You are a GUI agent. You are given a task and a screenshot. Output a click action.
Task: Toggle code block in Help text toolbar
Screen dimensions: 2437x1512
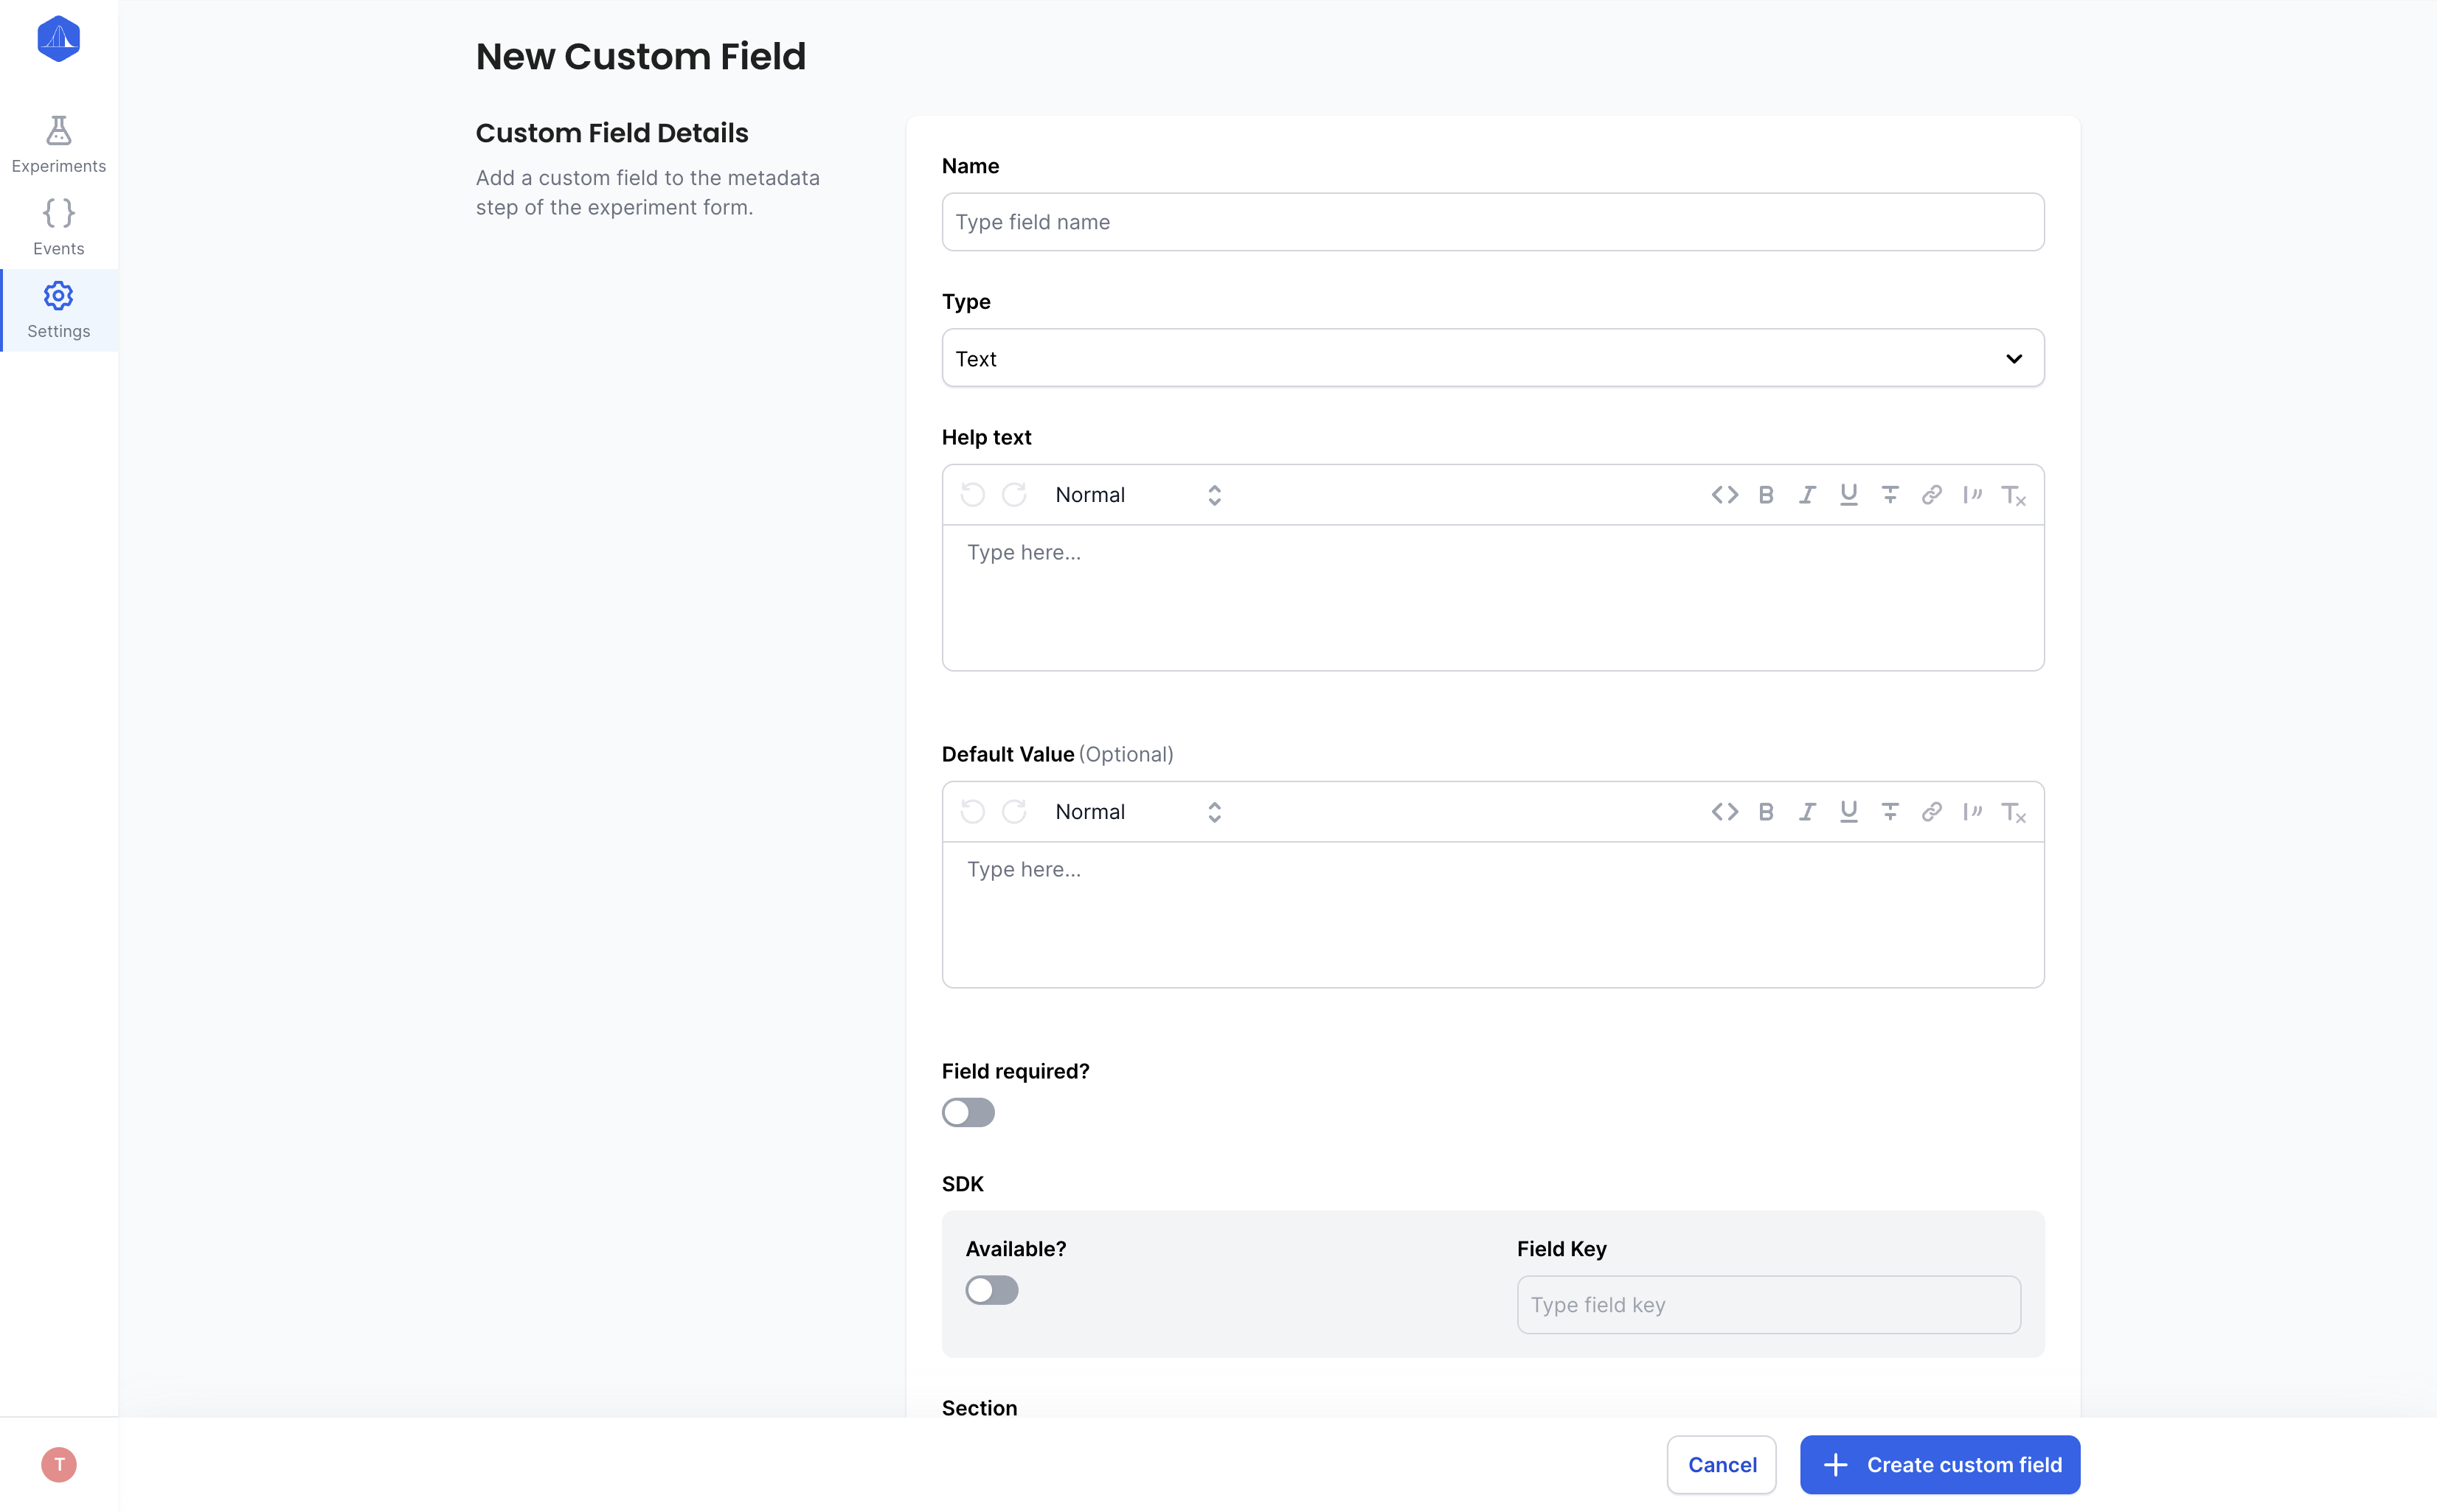(1724, 495)
